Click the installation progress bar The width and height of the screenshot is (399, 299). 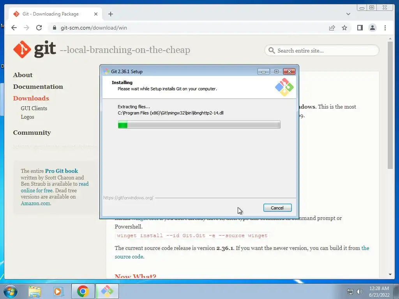[199, 125]
